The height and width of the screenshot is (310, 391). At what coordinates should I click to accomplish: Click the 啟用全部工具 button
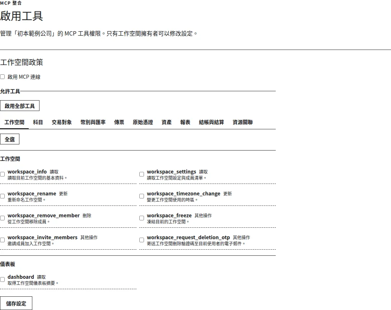pos(20,106)
